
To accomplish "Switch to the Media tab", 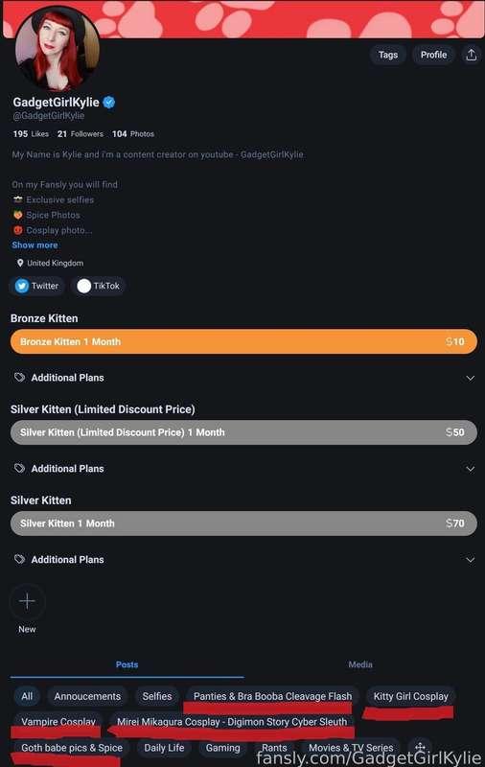I will (360, 664).
